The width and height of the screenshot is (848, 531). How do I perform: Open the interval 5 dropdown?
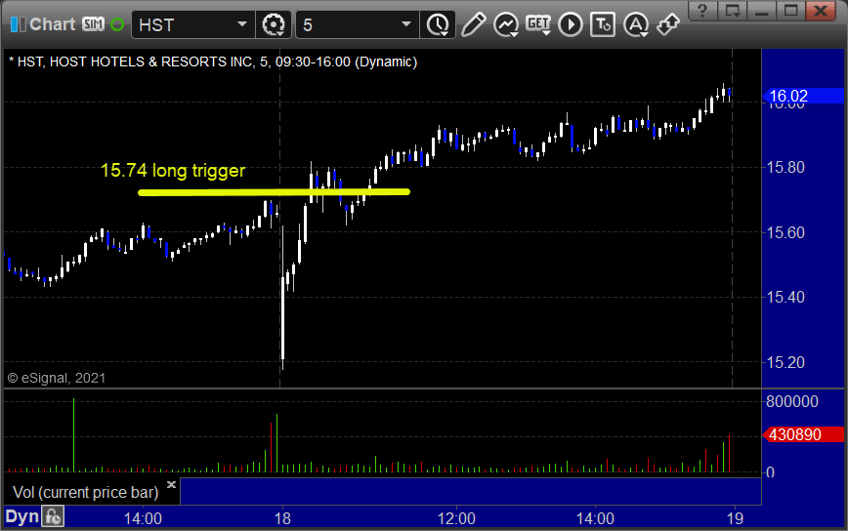click(405, 24)
